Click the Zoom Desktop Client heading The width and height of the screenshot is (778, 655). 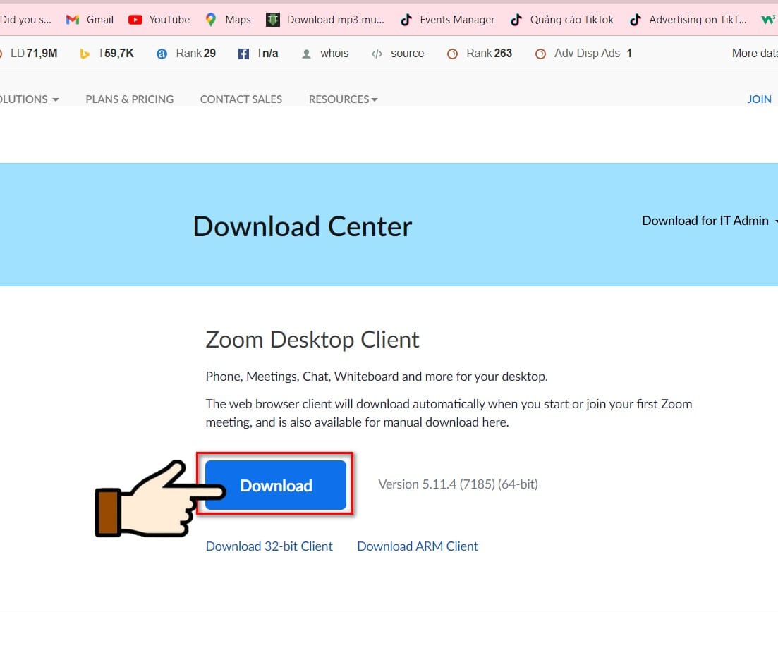click(x=312, y=340)
